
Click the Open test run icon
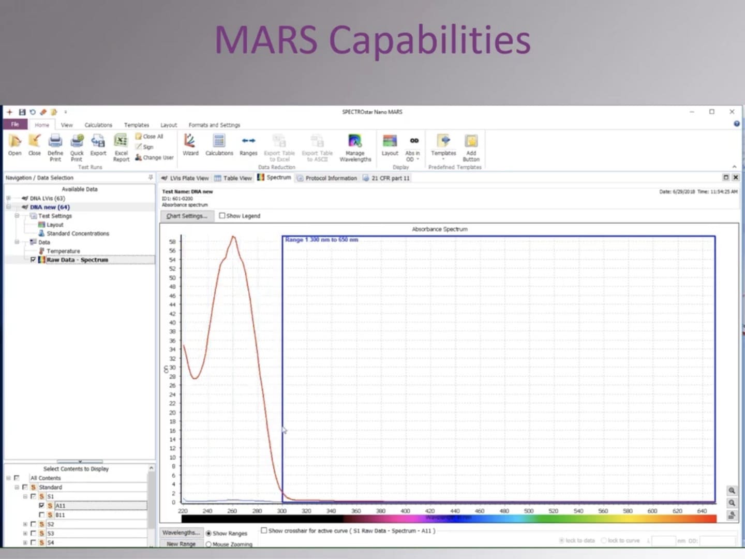tap(15, 145)
